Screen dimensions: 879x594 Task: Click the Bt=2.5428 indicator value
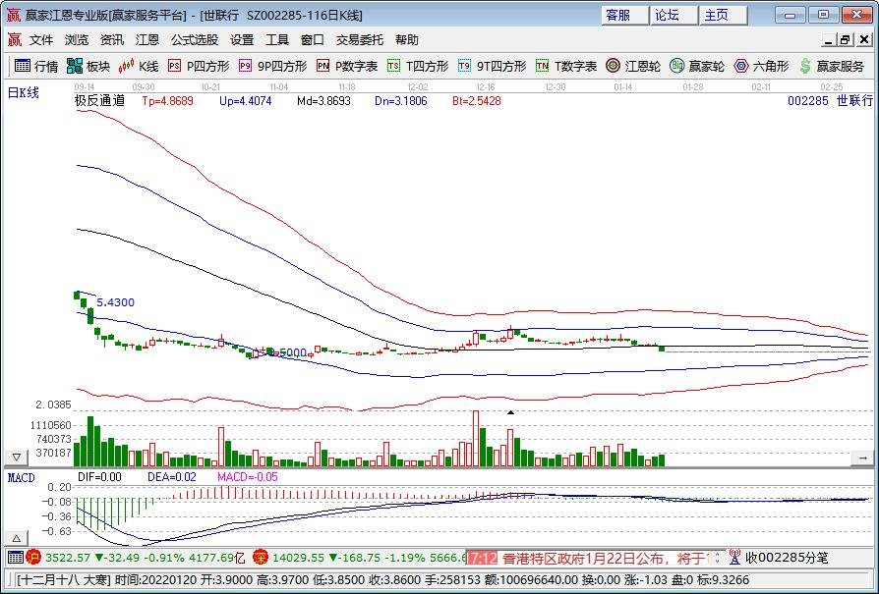coord(477,101)
